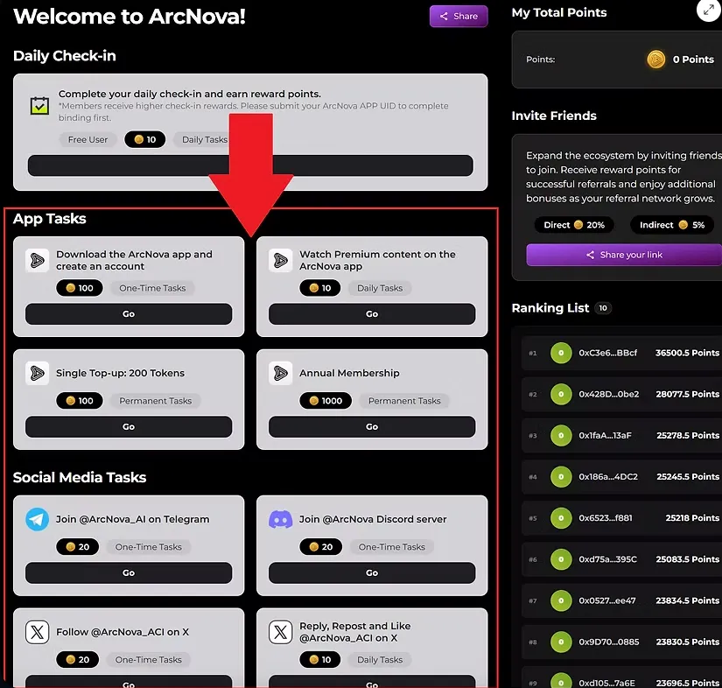Start the Annual Membership task with Go
This screenshot has width=722, height=688.
(x=372, y=427)
